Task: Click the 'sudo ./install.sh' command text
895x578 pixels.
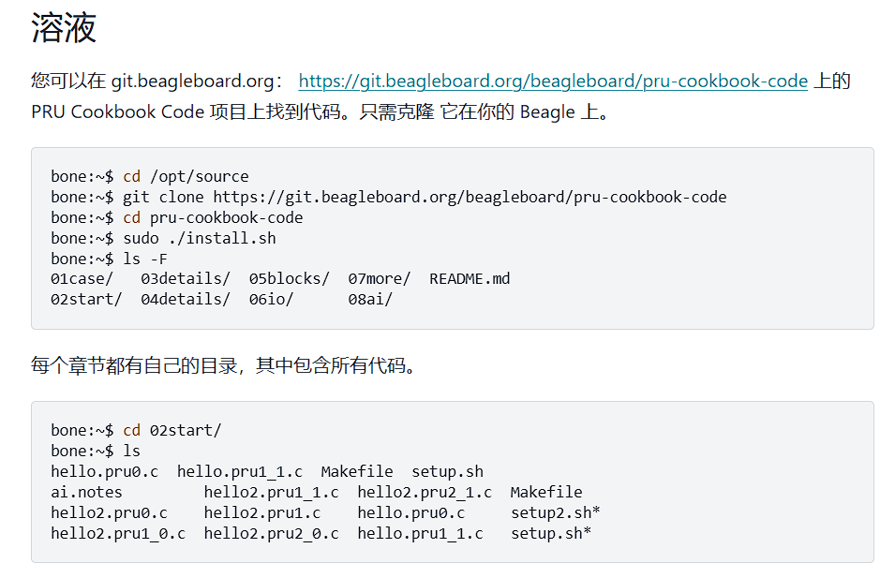Action: coord(200,238)
